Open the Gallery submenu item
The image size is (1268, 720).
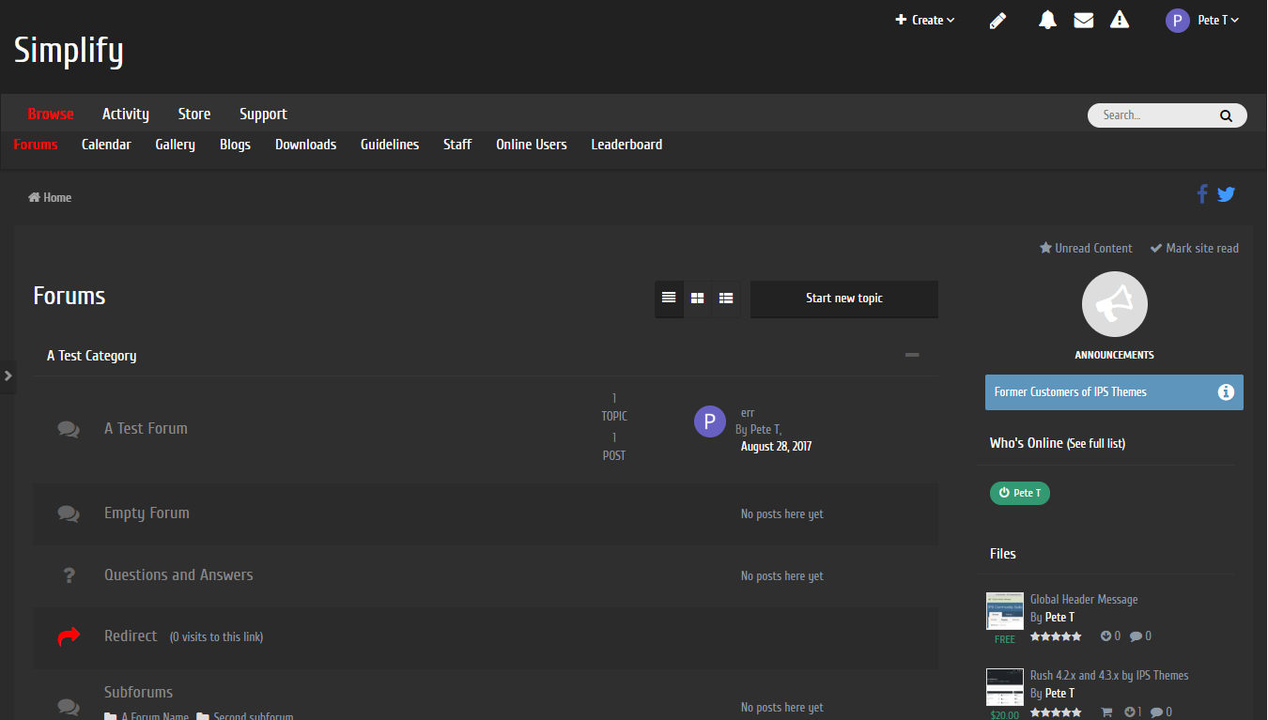176,145
